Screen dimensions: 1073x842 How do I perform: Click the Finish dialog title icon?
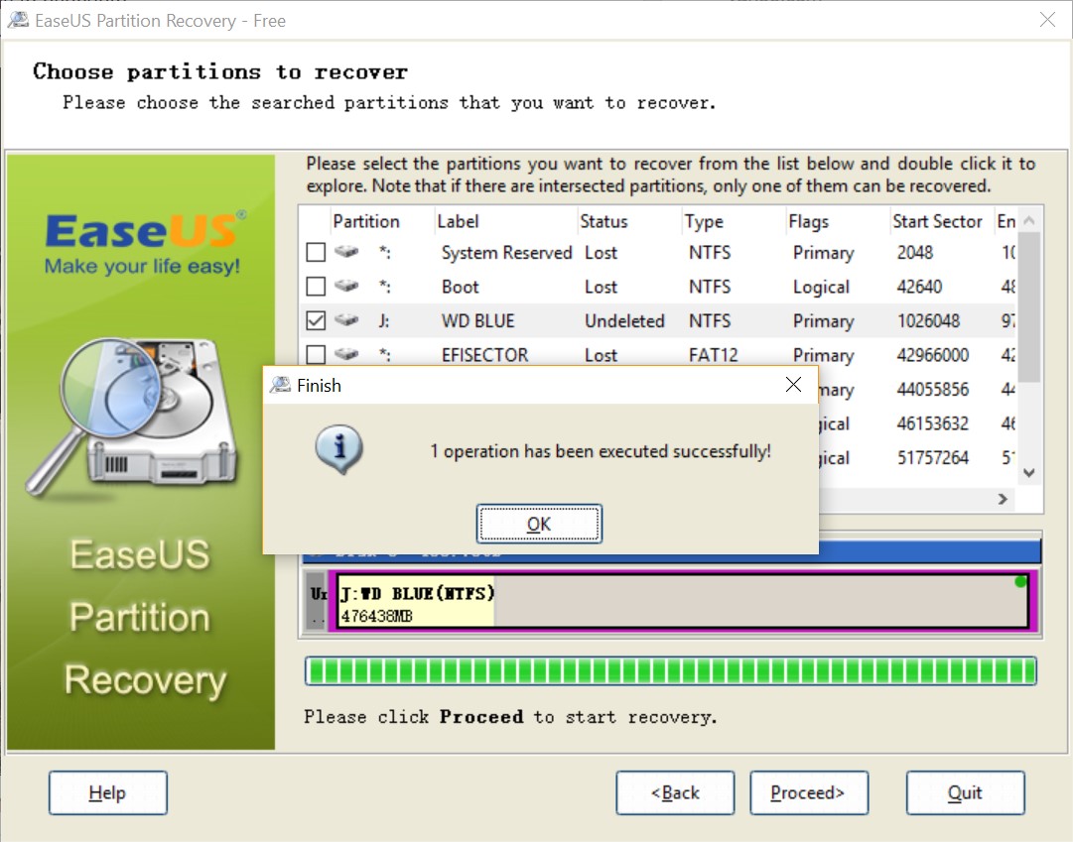pos(281,386)
